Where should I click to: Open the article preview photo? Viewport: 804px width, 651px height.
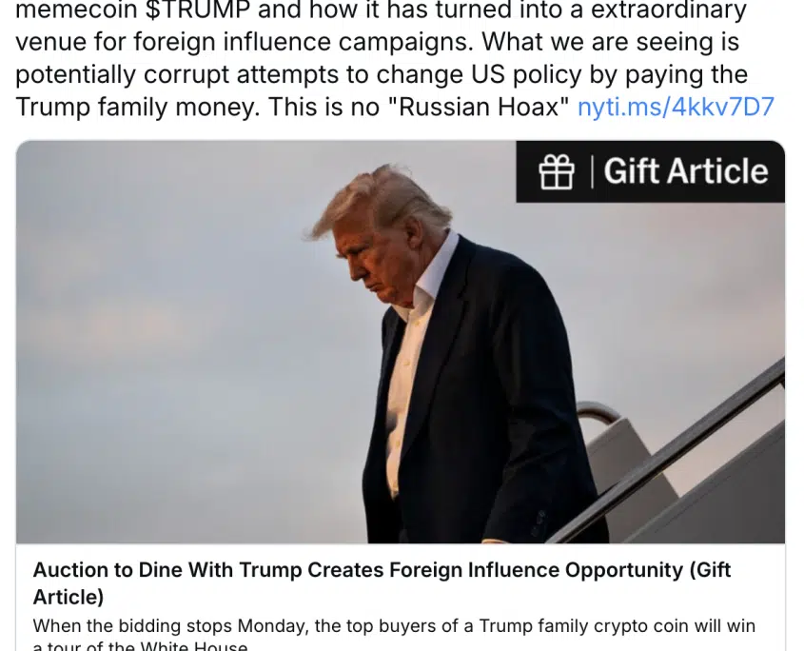coord(400,342)
